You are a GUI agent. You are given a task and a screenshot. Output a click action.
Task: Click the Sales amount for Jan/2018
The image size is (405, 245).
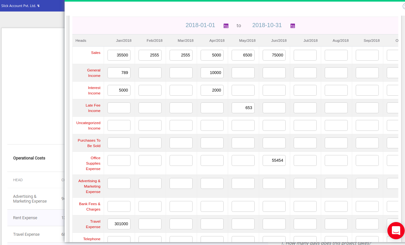click(x=119, y=55)
